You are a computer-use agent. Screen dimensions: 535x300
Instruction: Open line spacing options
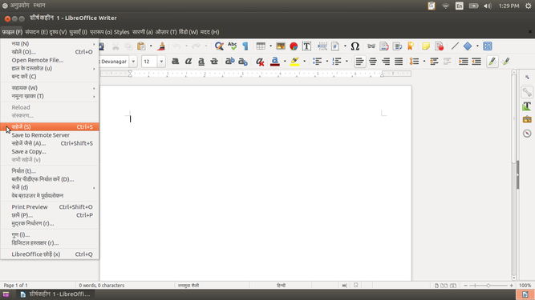[414, 62]
